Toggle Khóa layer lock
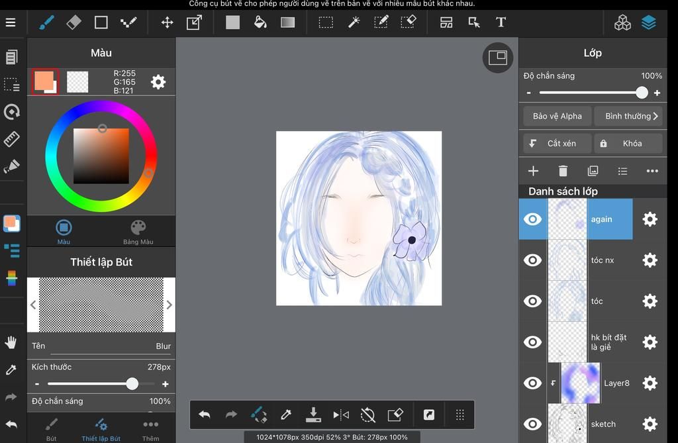Image resolution: width=678 pixels, height=443 pixels. pos(628,144)
